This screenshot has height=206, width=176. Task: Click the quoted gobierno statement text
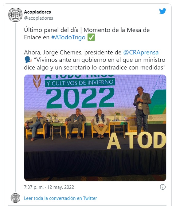95,64
